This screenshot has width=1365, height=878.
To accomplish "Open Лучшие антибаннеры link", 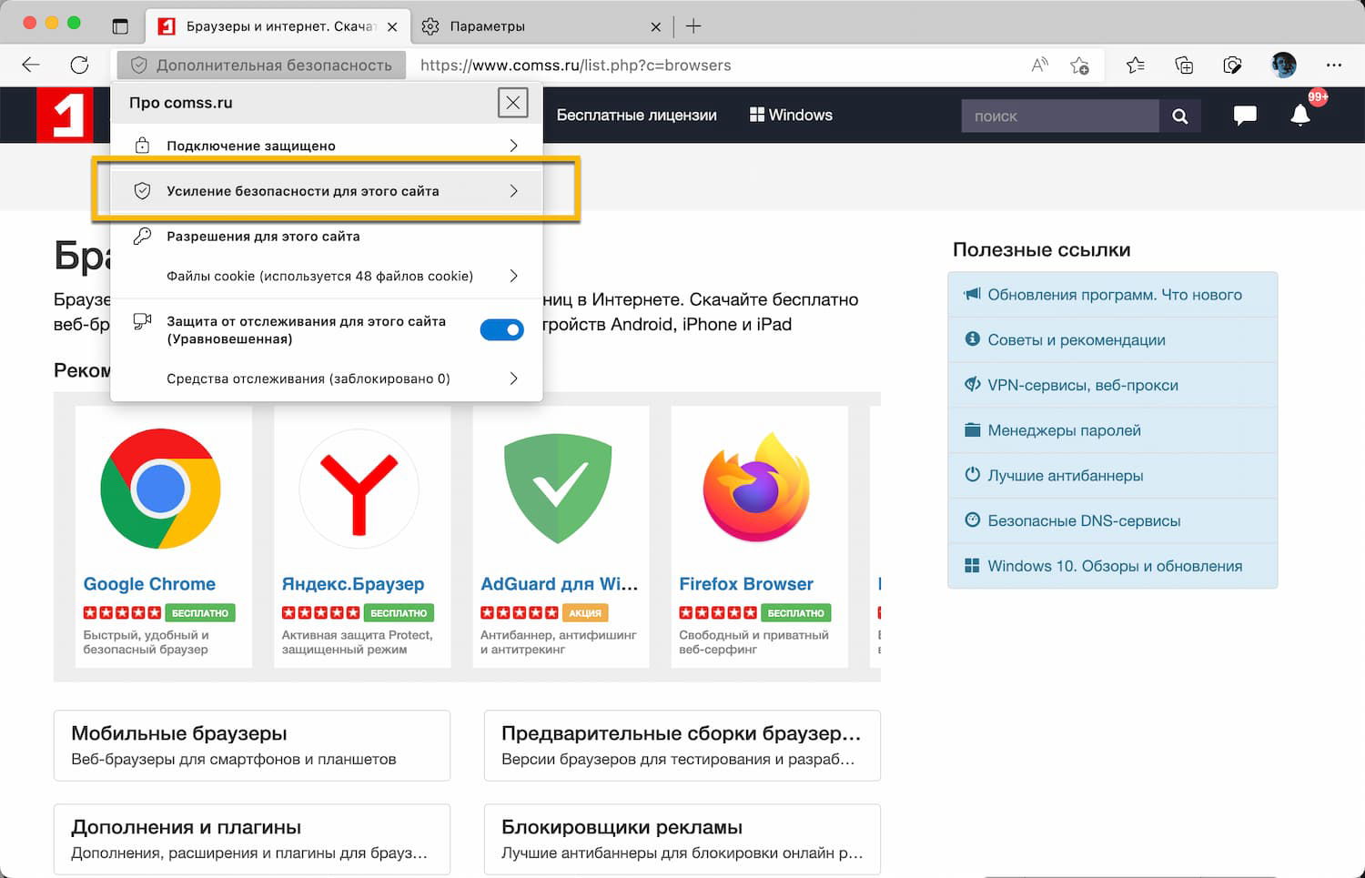I will pyautogui.click(x=1066, y=476).
